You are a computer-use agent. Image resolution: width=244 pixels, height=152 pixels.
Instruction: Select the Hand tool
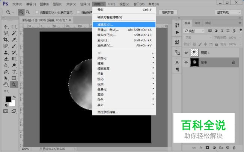6,85
